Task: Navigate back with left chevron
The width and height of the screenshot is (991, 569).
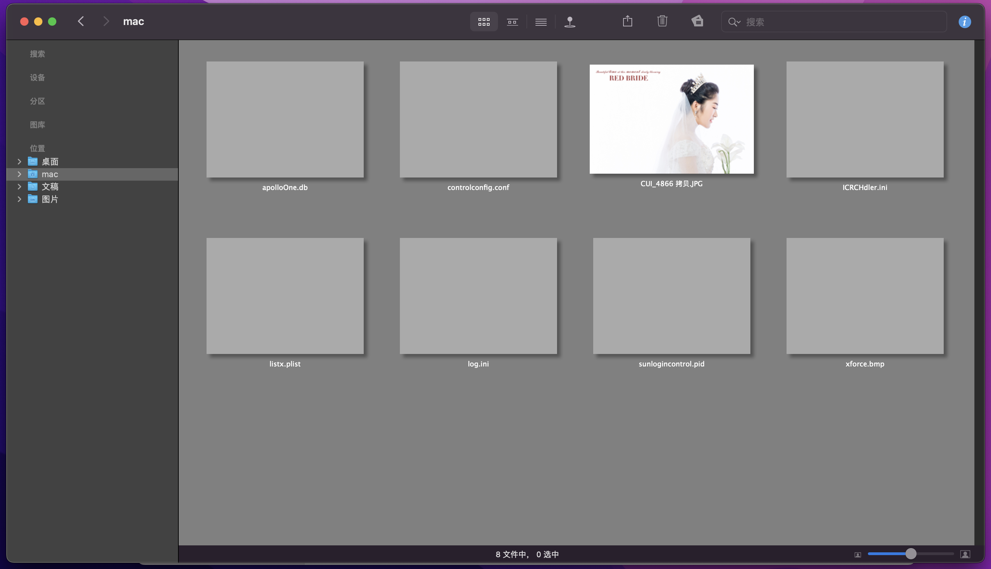Action: coord(81,21)
